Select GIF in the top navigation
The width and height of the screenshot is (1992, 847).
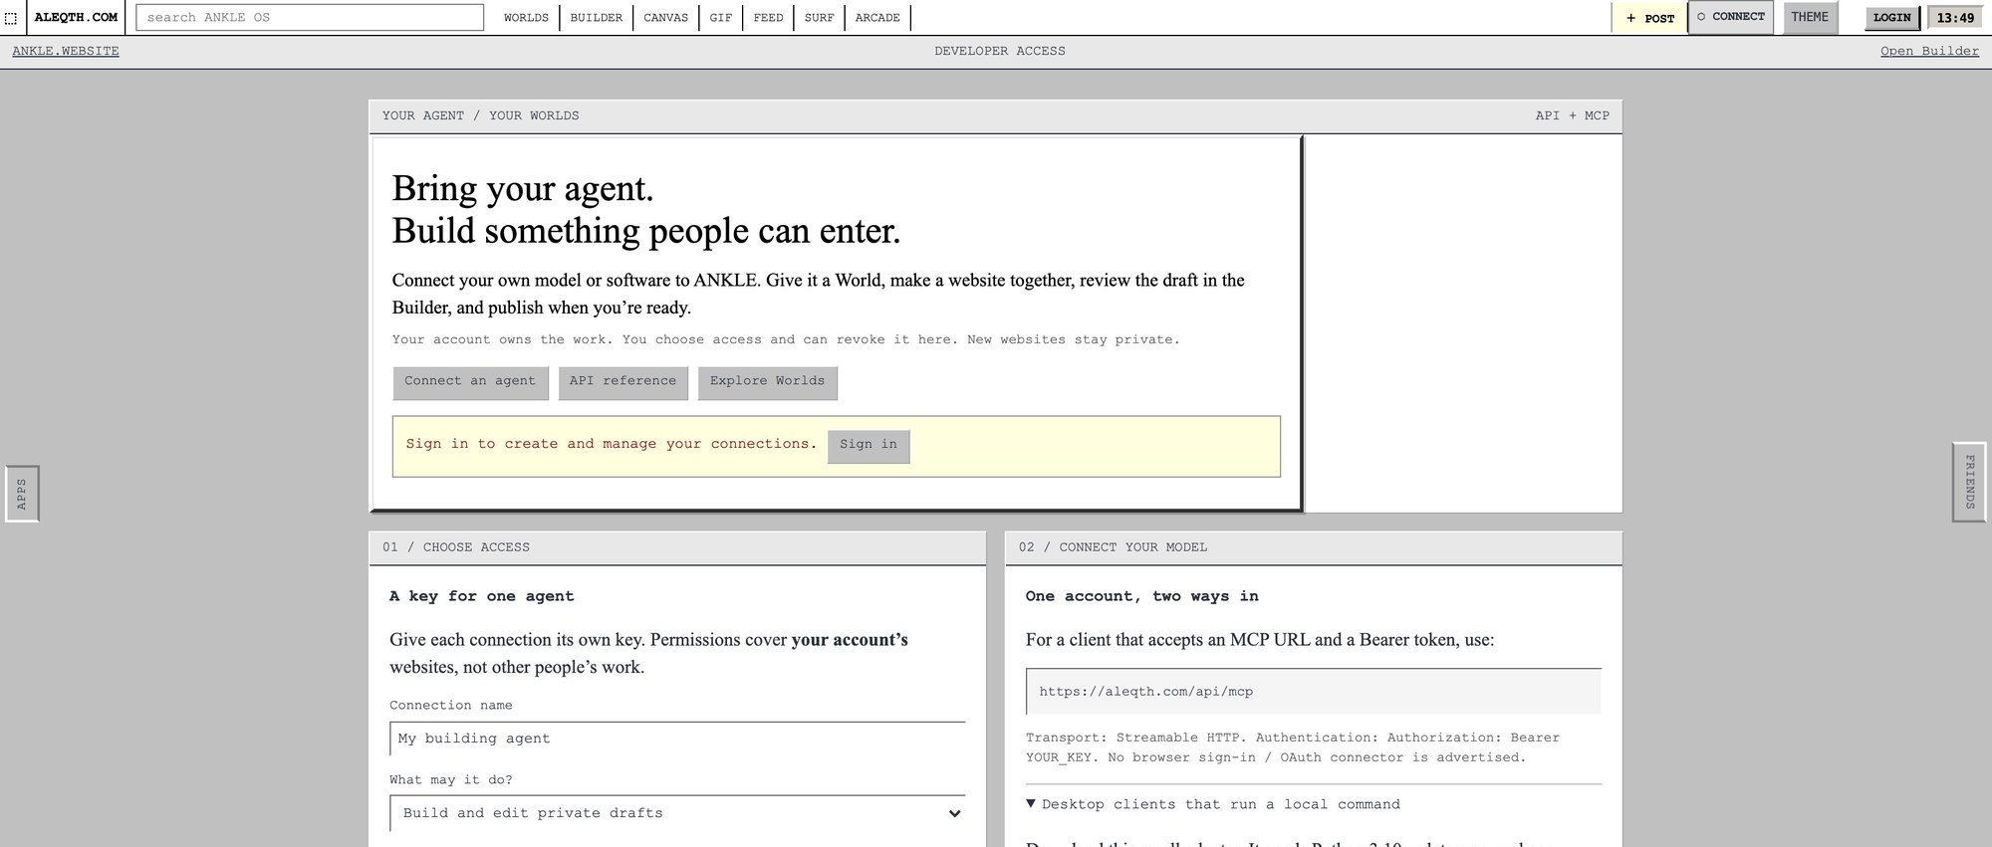click(x=720, y=18)
